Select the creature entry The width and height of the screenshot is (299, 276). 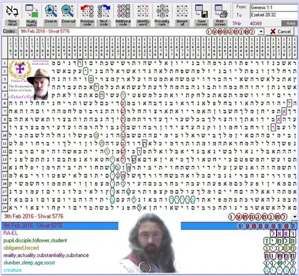pyautogui.click(x=12, y=270)
